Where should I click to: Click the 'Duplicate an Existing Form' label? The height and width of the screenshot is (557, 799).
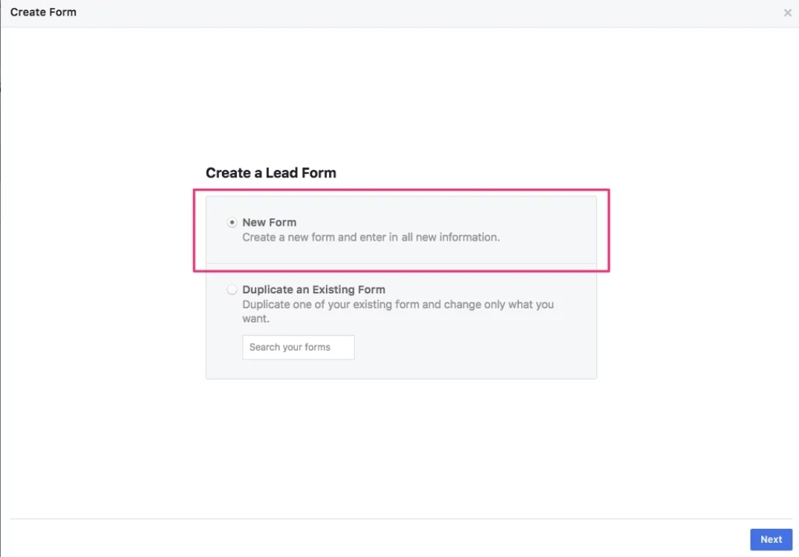pyautogui.click(x=313, y=290)
